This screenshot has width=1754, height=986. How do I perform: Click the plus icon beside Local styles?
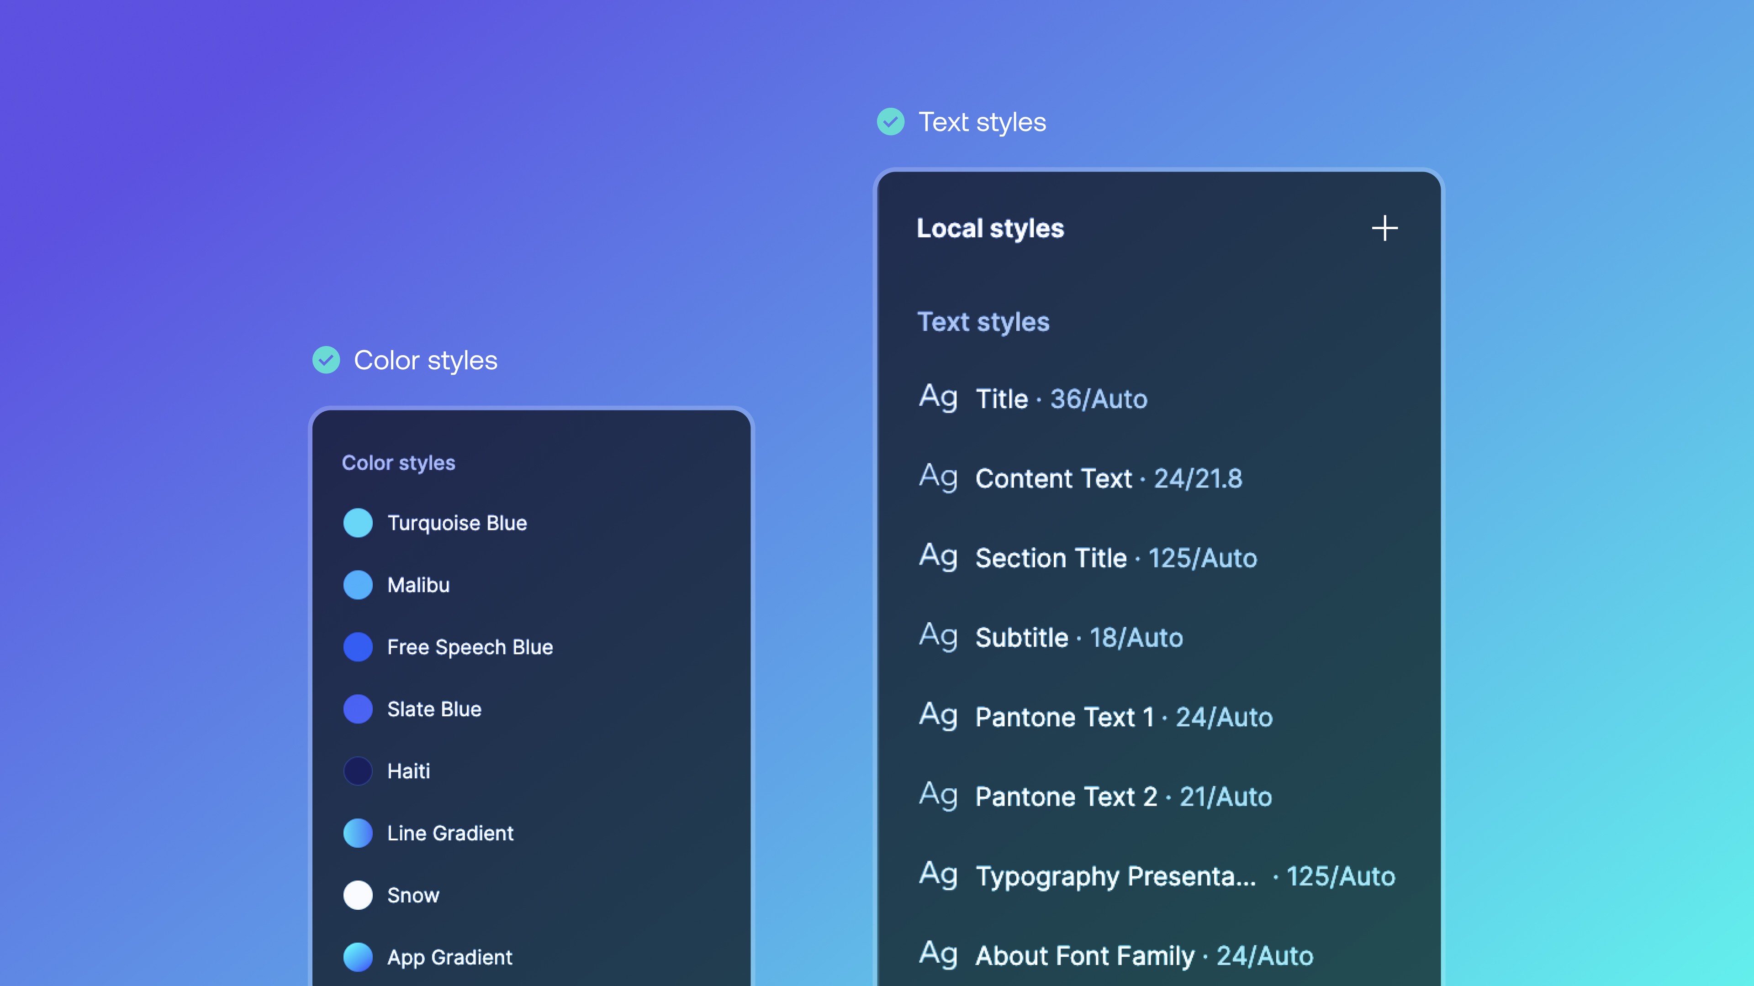click(x=1384, y=229)
